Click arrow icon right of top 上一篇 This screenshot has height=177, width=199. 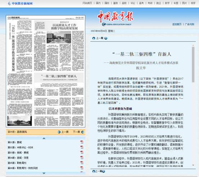(x=106, y=38)
